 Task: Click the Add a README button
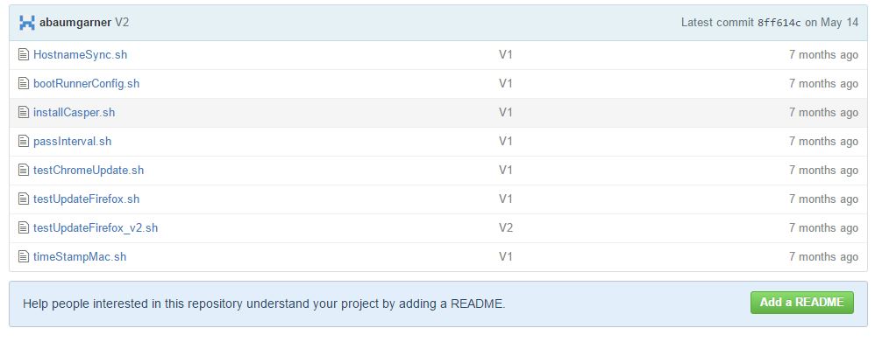pyautogui.click(x=802, y=303)
